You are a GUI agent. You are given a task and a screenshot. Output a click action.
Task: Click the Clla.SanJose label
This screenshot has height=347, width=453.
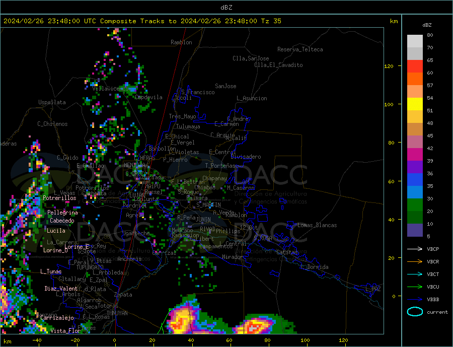(x=251, y=58)
